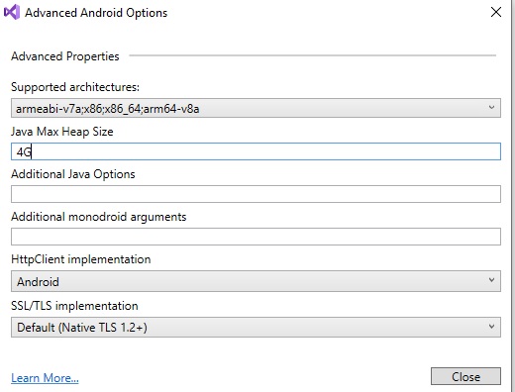
Task: Close the dialog with the X icon
Action: 496,12
